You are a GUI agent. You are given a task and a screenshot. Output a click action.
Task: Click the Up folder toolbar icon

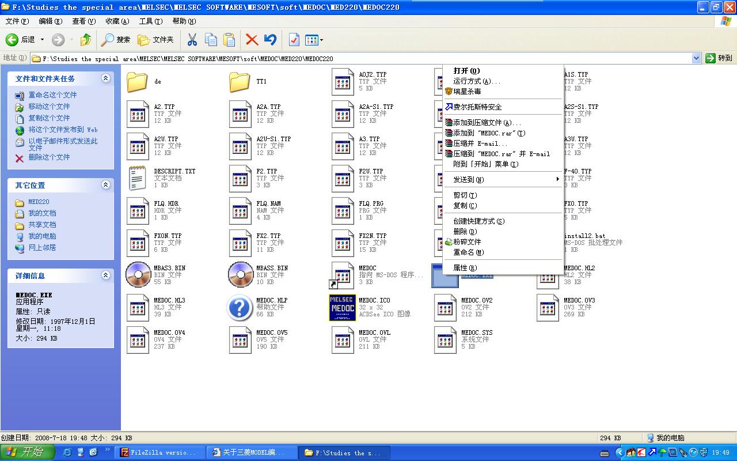pyautogui.click(x=86, y=40)
